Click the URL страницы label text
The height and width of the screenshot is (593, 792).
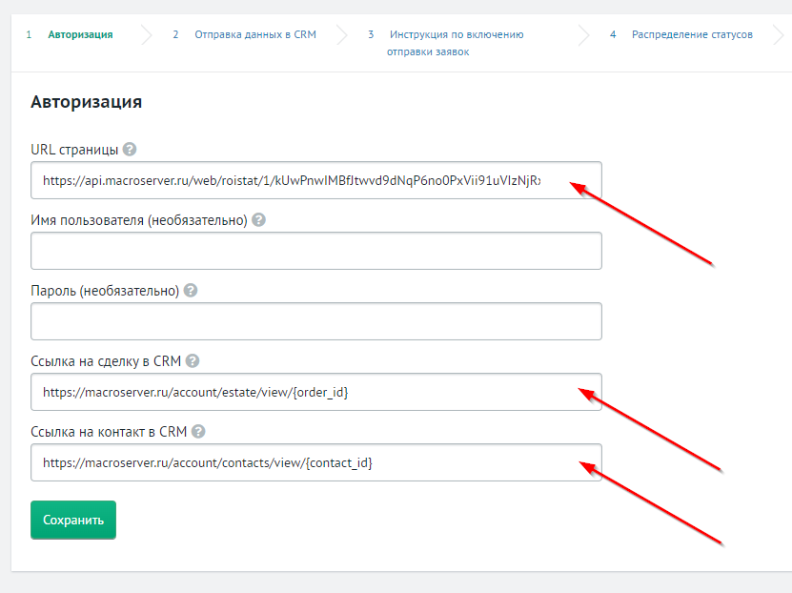click(74, 150)
